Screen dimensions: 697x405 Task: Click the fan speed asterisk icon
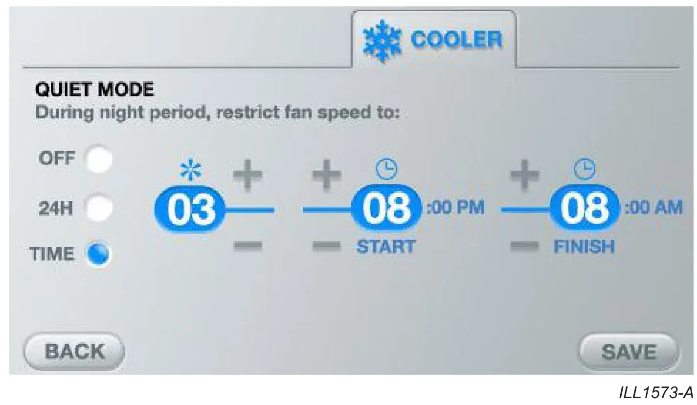(191, 170)
